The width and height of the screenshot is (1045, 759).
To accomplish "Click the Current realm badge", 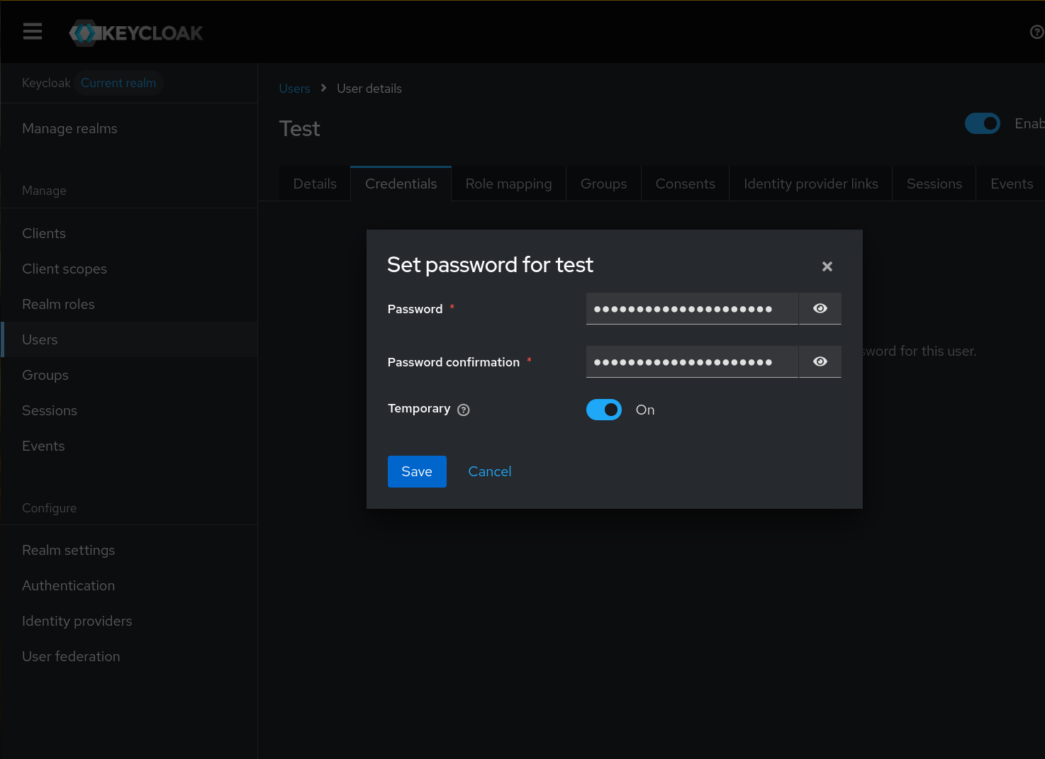I will (x=118, y=83).
